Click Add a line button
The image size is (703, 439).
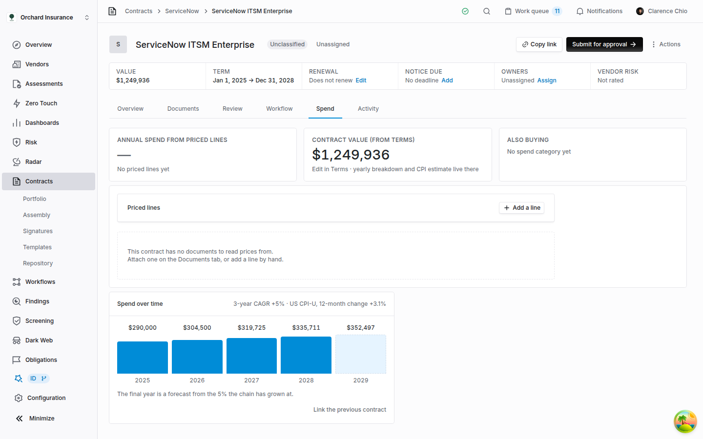522,208
